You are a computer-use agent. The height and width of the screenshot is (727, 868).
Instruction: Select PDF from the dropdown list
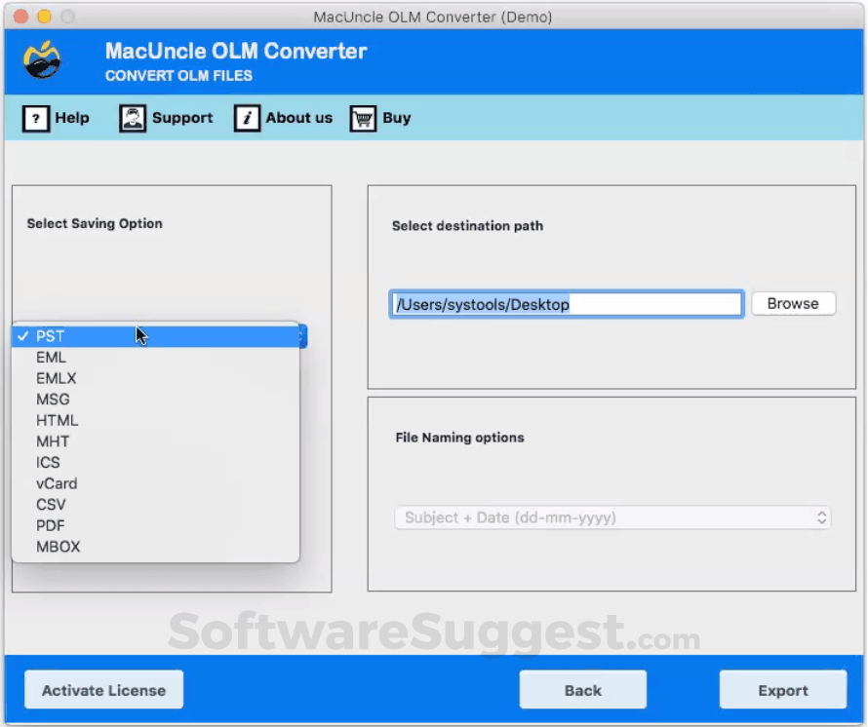pyautogui.click(x=155, y=525)
